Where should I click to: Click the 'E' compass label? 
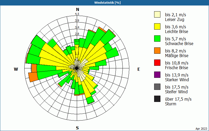click(x=139, y=69)
